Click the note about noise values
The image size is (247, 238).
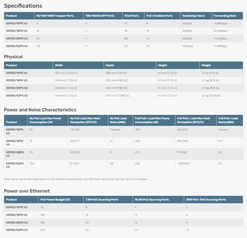75,179
